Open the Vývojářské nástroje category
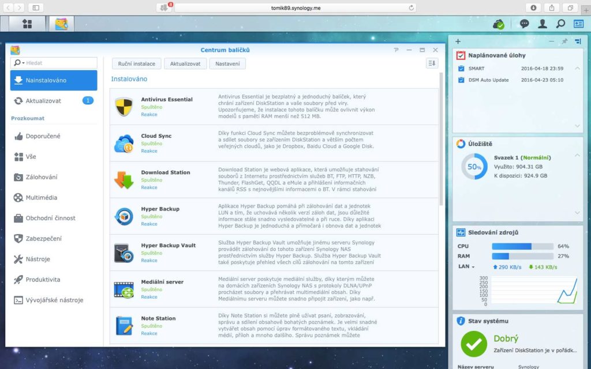The height and width of the screenshot is (369, 591). [x=54, y=300]
